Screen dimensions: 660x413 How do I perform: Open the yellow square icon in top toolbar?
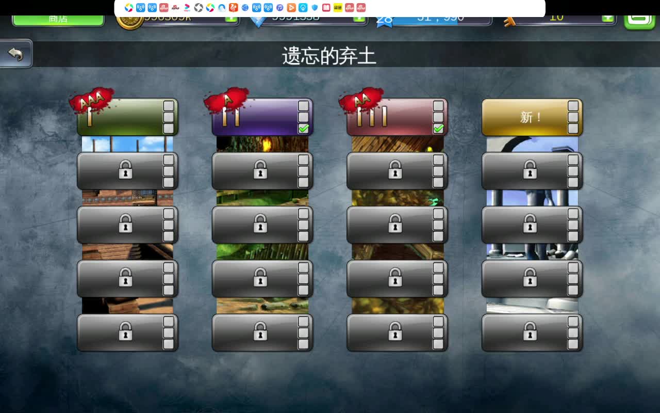click(x=338, y=8)
